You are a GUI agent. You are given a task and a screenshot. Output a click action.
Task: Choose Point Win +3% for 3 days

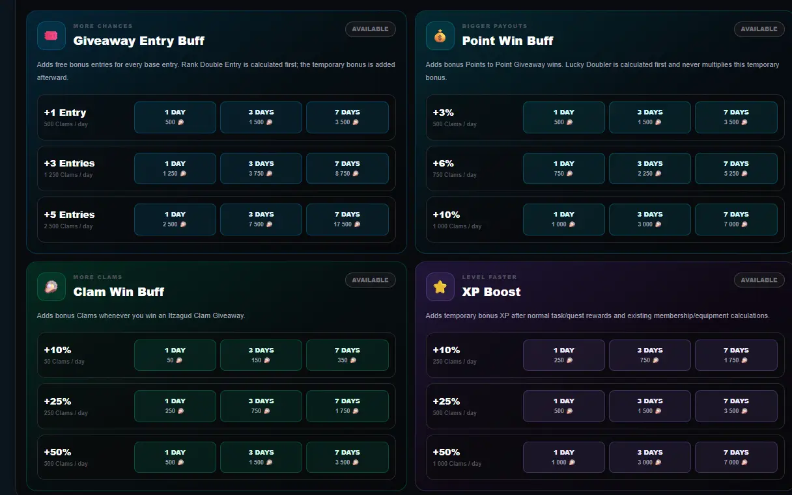[650, 117]
